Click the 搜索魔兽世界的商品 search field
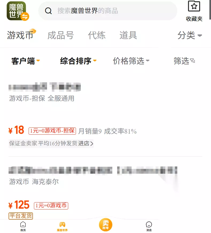Image resolution: width=211 pixels, height=233 pixels. tap(108, 11)
